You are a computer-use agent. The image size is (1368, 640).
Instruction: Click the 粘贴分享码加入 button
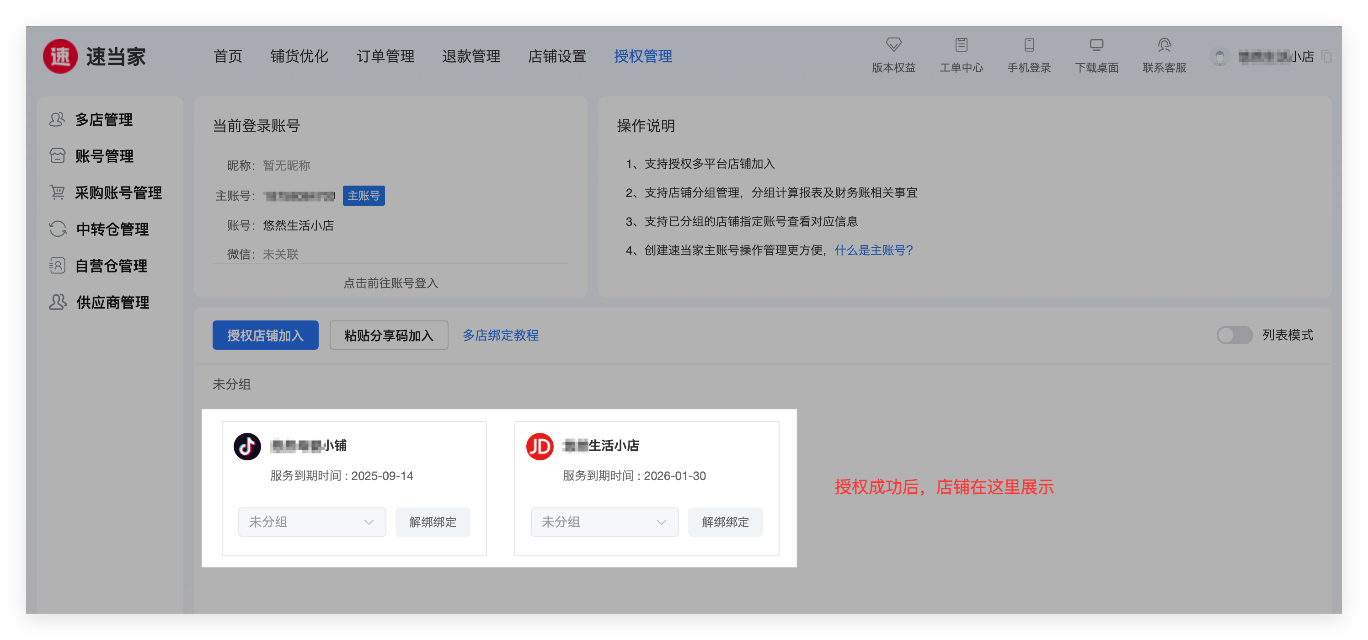(388, 335)
